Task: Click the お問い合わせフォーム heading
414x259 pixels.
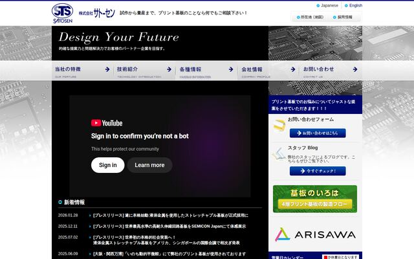Action: tap(310, 119)
